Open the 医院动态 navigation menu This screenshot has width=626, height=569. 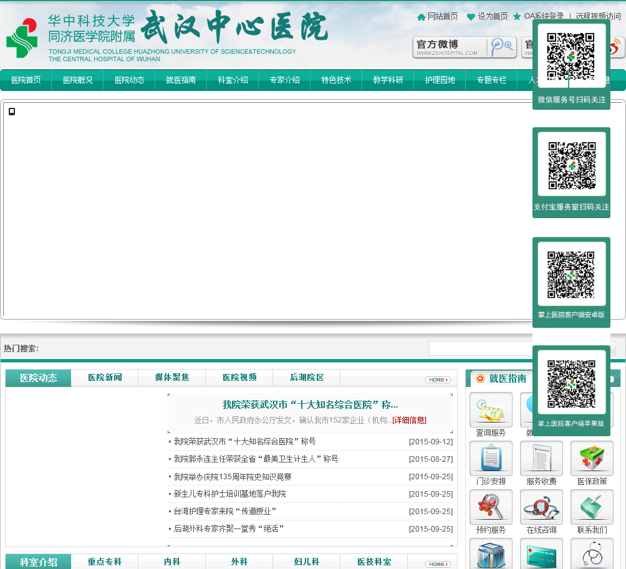pos(129,80)
